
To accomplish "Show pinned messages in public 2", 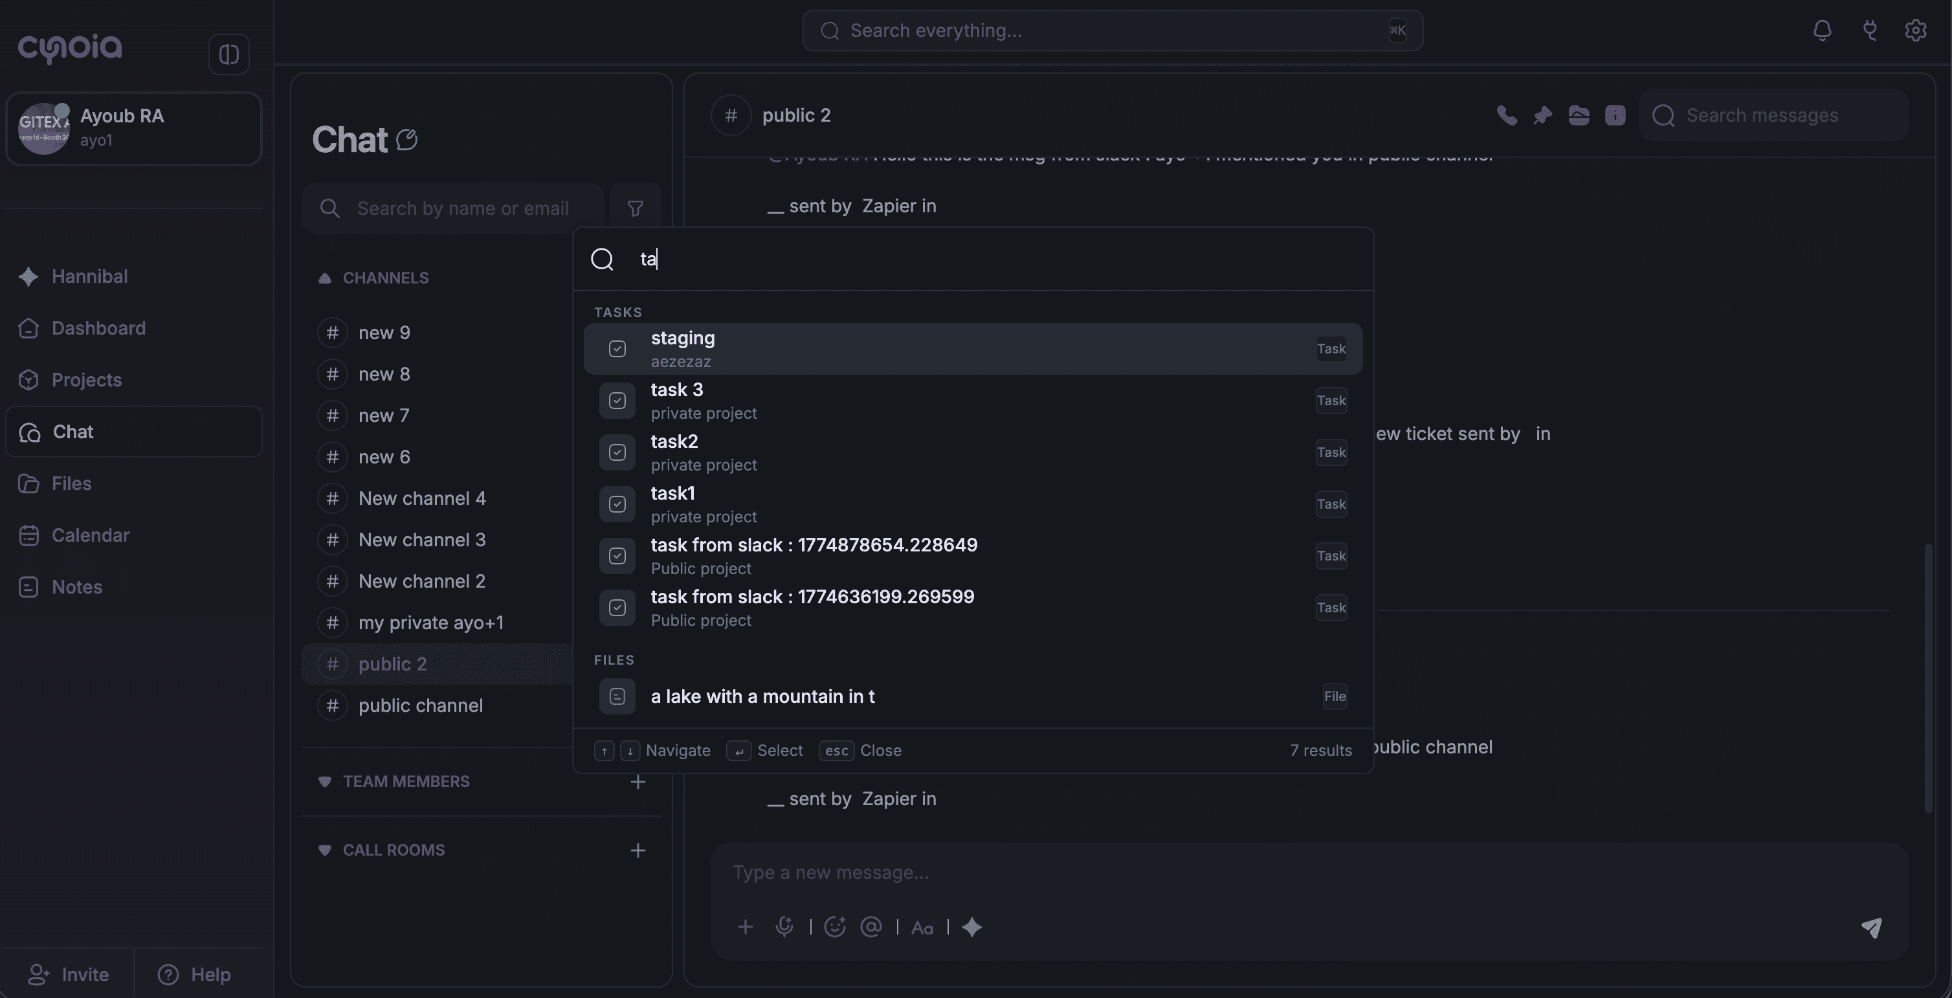I will [1542, 115].
